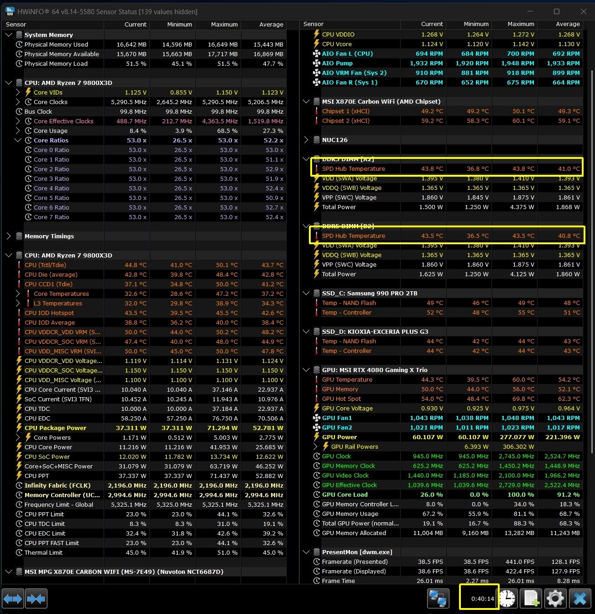Expand the Memory Timings group

coord(9,236)
